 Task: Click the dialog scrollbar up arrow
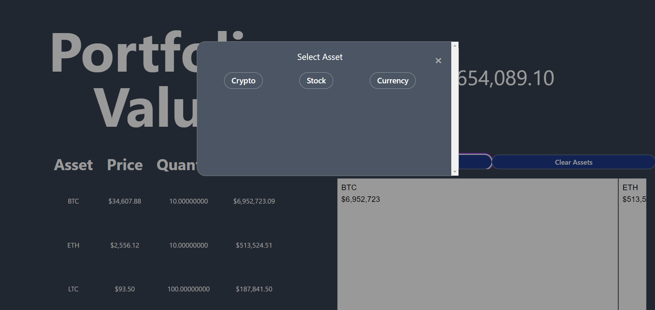455,45
